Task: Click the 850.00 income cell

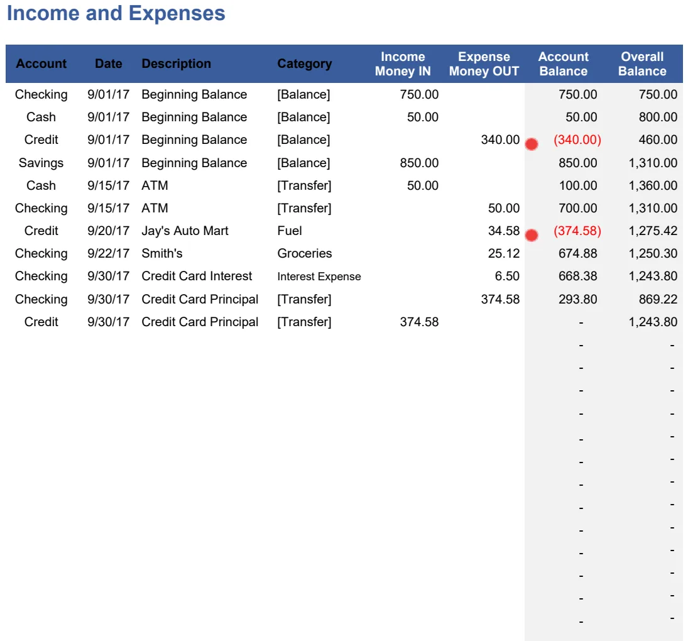Action: point(419,163)
